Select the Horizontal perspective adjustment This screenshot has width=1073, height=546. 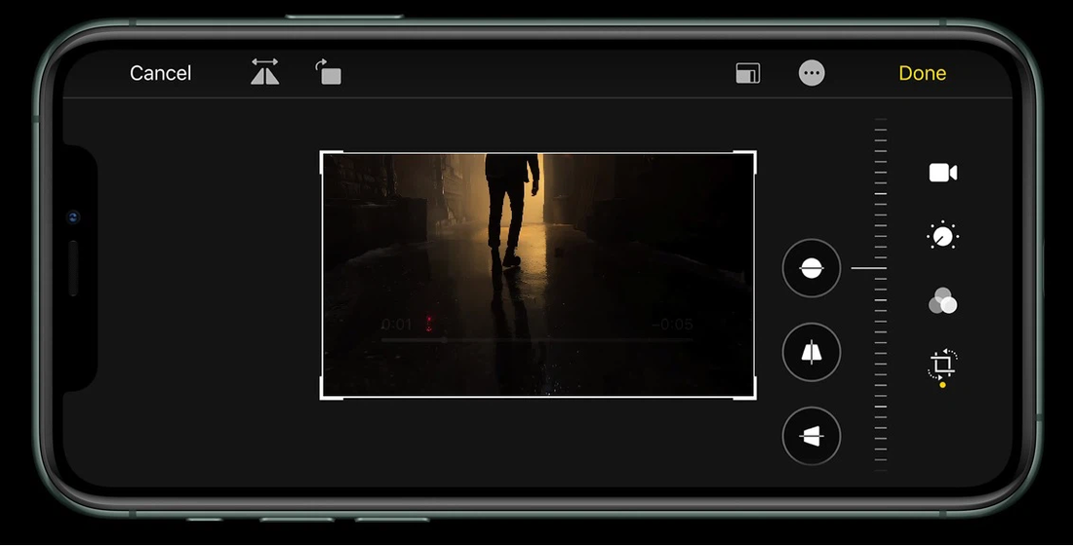pos(812,436)
